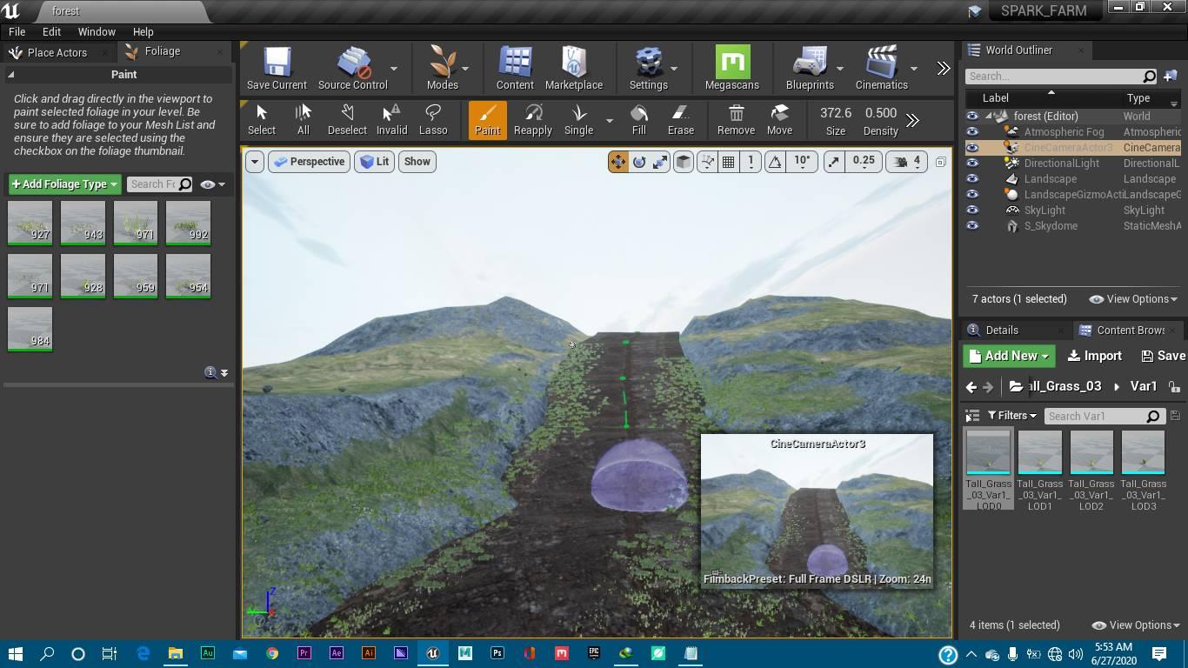Click the Var1 breadcrumb path

[1143, 386]
